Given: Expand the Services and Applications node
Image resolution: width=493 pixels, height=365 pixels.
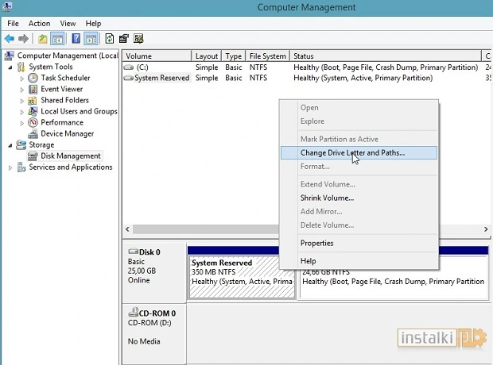Looking at the screenshot, I should (x=10, y=167).
